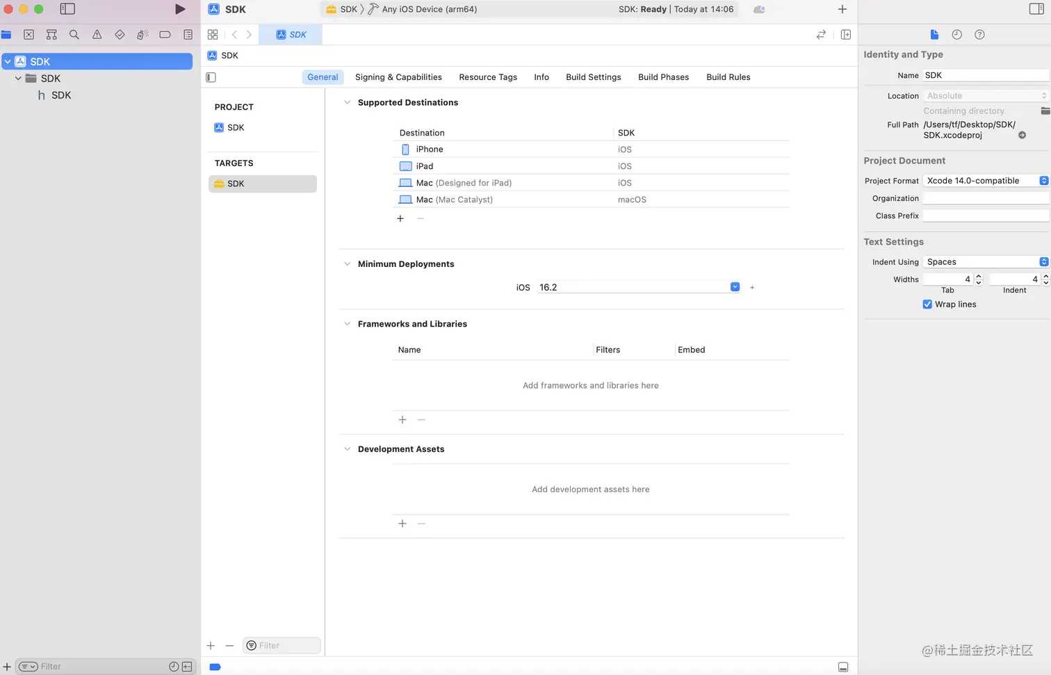
Task: Switch to Build Rules tab
Action: coord(728,77)
